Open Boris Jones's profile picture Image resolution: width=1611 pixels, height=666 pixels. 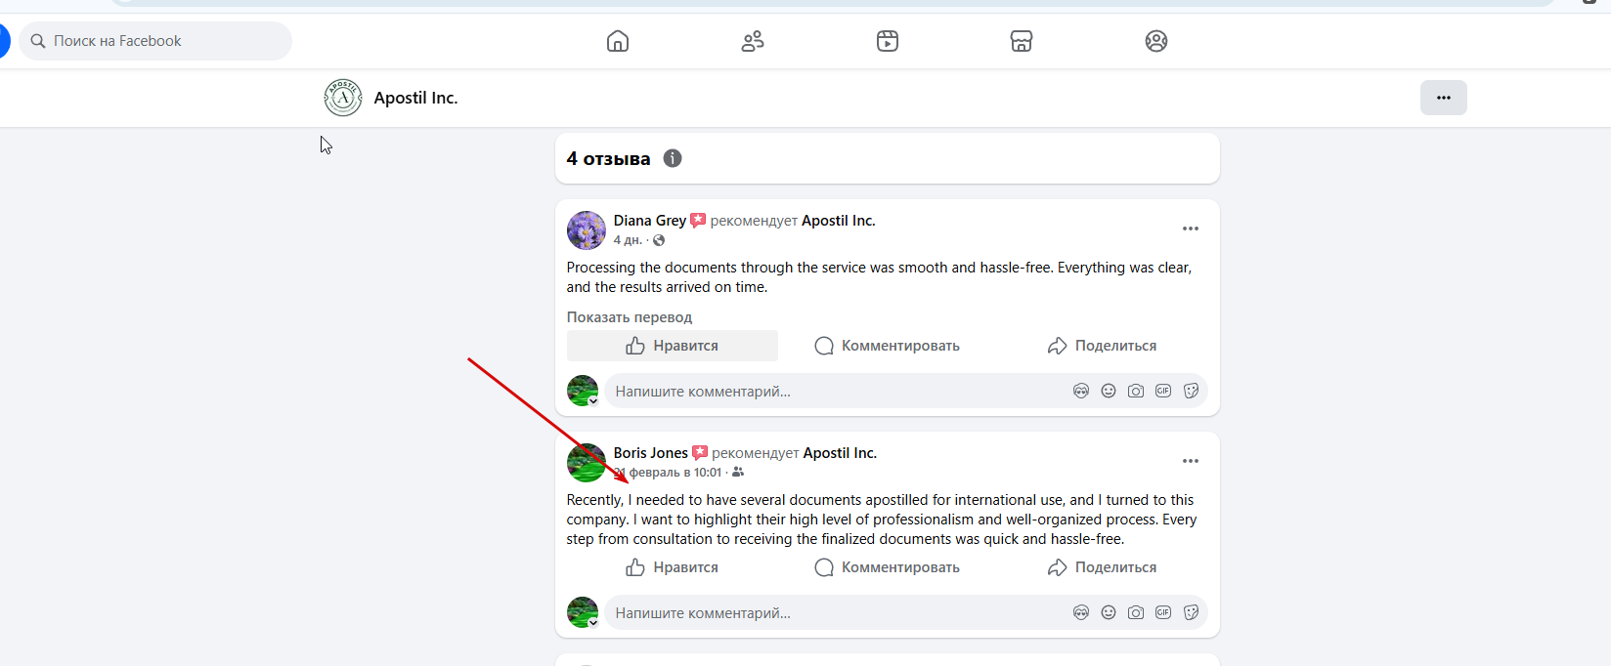coord(587,463)
